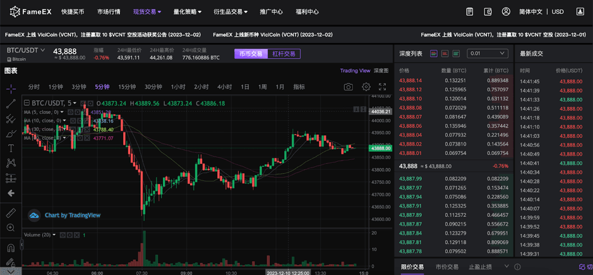Open 指标 indicators button
The width and height of the screenshot is (593, 275).
299,87
